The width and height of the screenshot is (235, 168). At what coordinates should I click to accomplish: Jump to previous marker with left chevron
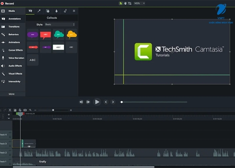point(106,102)
